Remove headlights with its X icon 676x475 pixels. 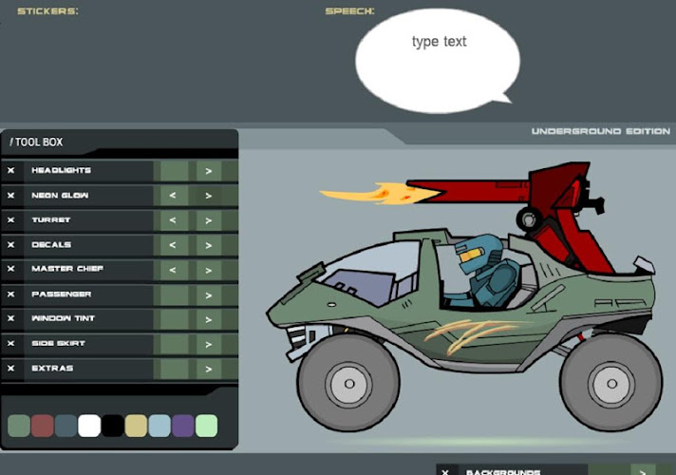coord(10,170)
